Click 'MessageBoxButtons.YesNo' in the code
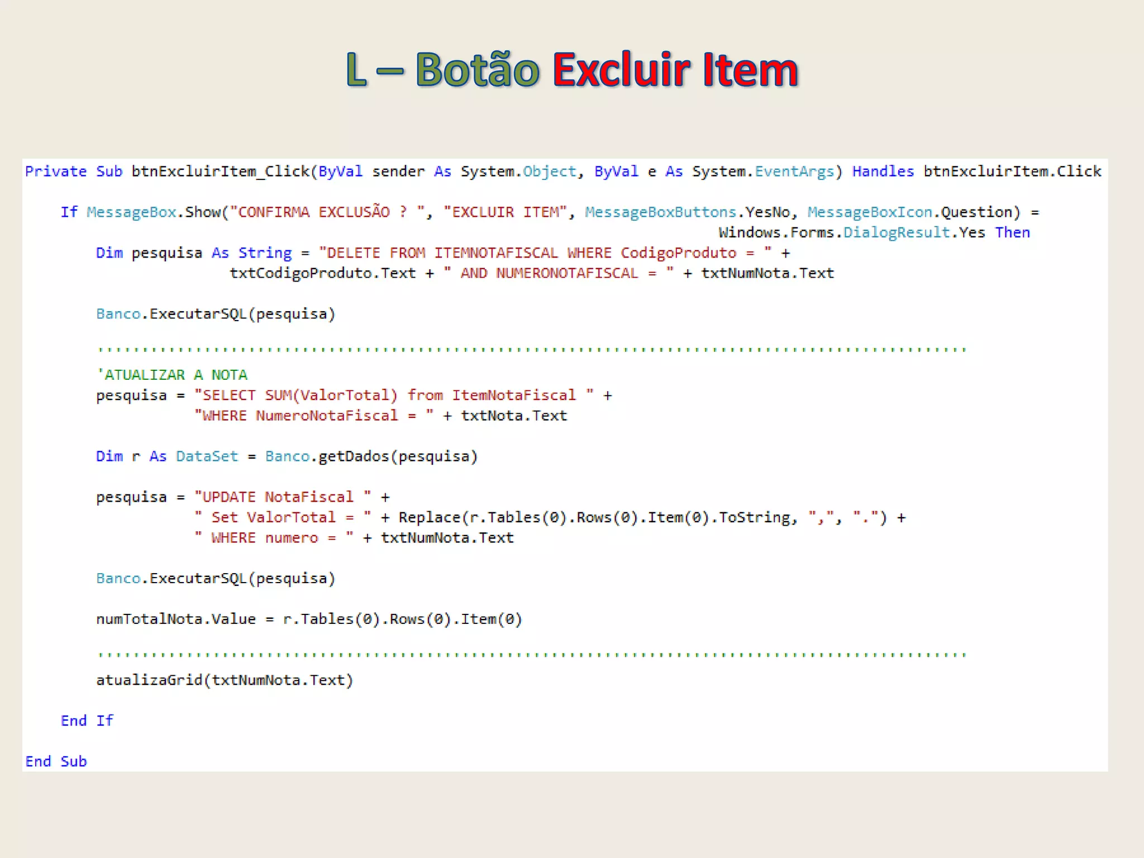Image resolution: width=1144 pixels, height=858 pixels. click(x=688, y=212)
